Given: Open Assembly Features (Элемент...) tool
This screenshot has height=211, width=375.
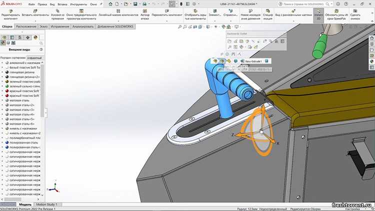Looking at the screenshot, I should 215,13.
